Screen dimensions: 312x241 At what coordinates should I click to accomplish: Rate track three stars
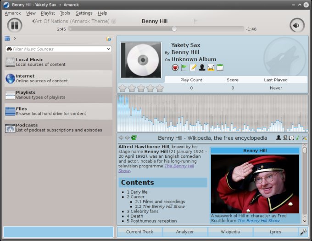(x=141, y=88)
